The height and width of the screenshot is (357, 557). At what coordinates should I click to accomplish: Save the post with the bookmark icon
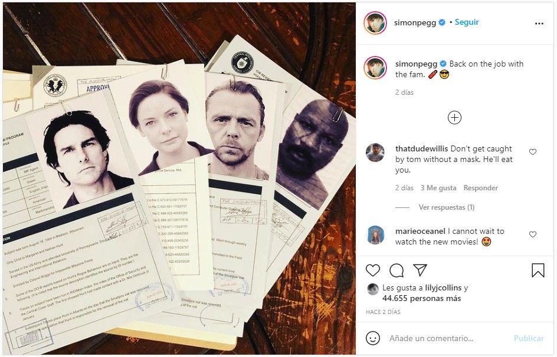pos(538,270)
